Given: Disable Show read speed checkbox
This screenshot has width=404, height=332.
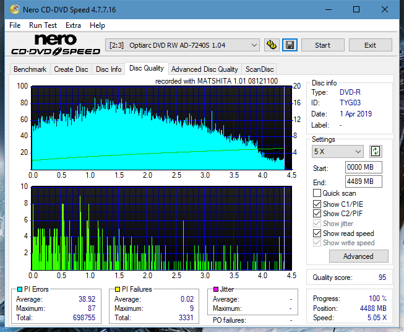Looking at the screenshot, I should [x=317, y=233].
